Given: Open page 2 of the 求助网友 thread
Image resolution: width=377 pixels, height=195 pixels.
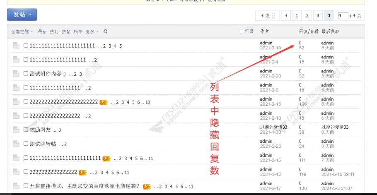Looking at the screenshot, I should pyautogui.click(x=60, y=130).
